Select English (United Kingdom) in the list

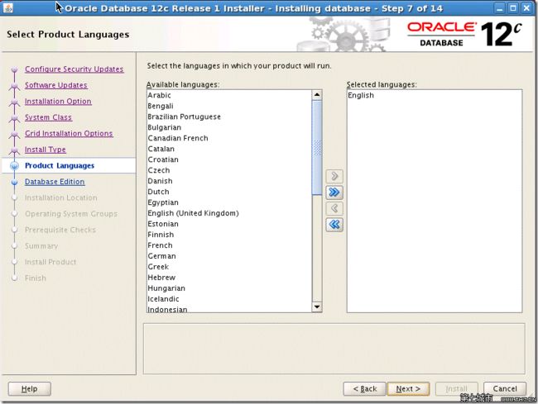[228, 213]
